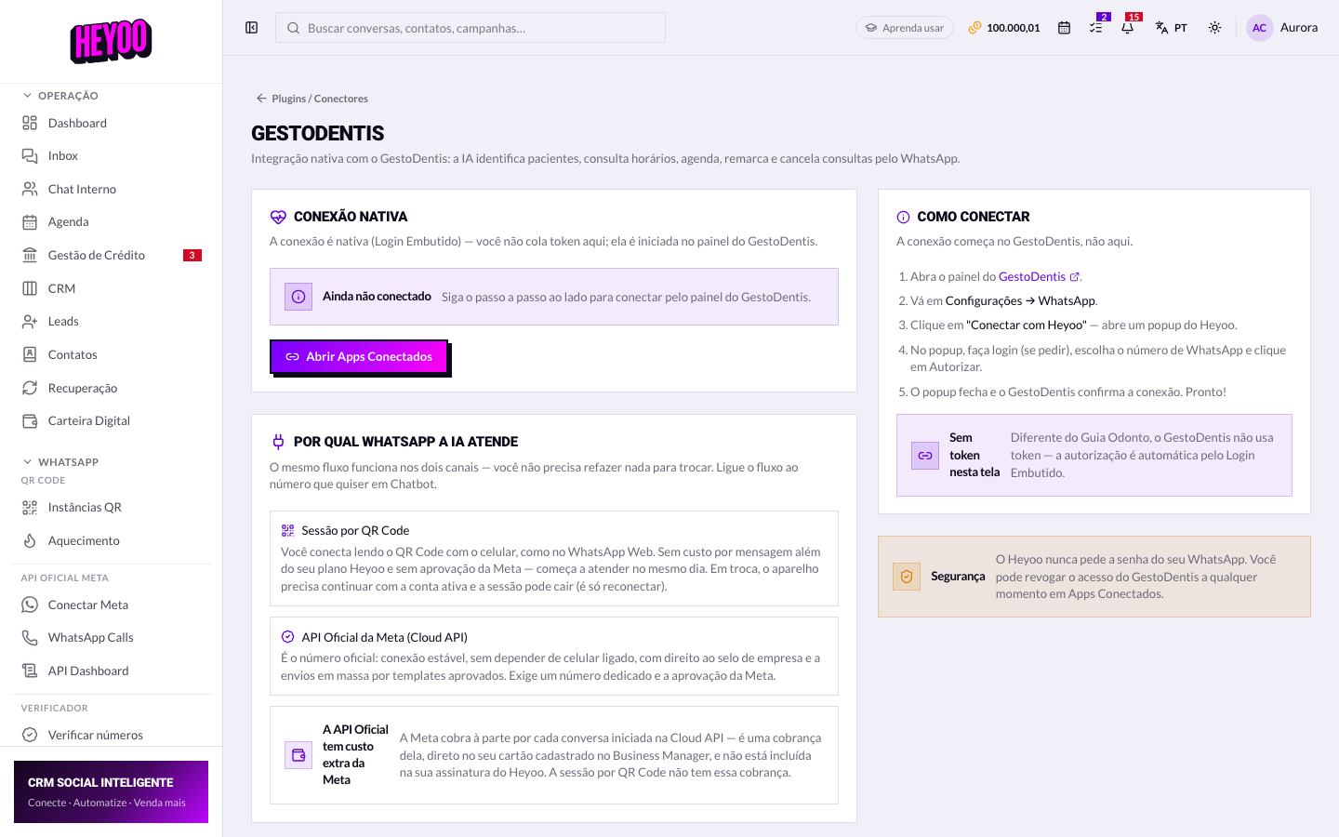This screenshot has width=1339, height=837.
Task: Click the Leads sidebar icon
Action: [30, 321]
